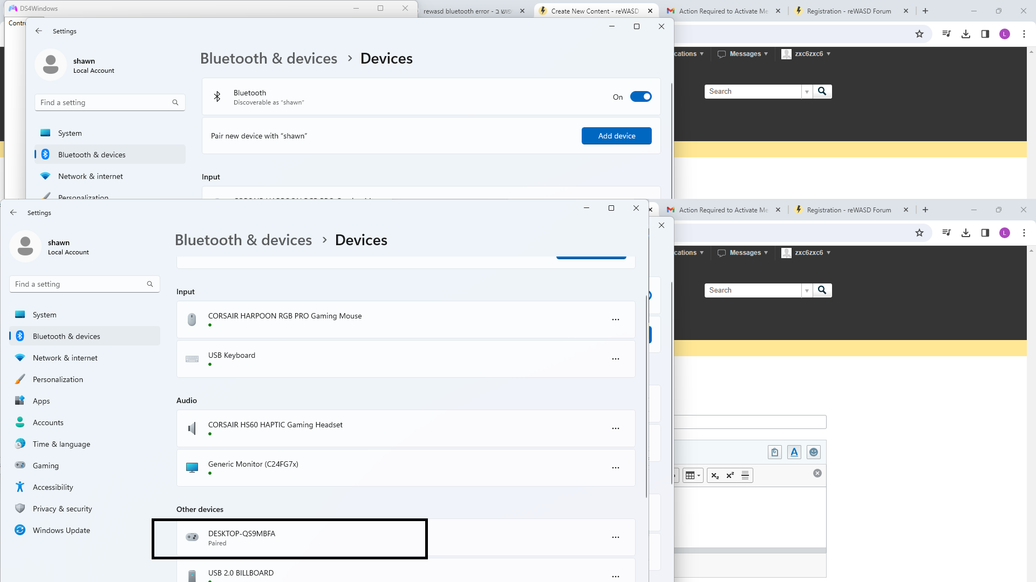
Task: Open more options for Generic Monitor (C24FG7x)
Action: pos(616,468)
